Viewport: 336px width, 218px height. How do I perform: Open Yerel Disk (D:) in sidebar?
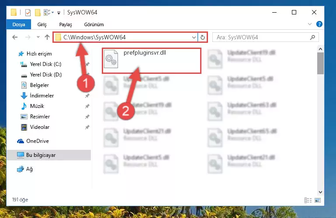(45, 75)
